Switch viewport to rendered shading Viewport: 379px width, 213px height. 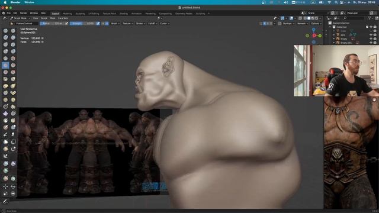[x=316, y=18]
